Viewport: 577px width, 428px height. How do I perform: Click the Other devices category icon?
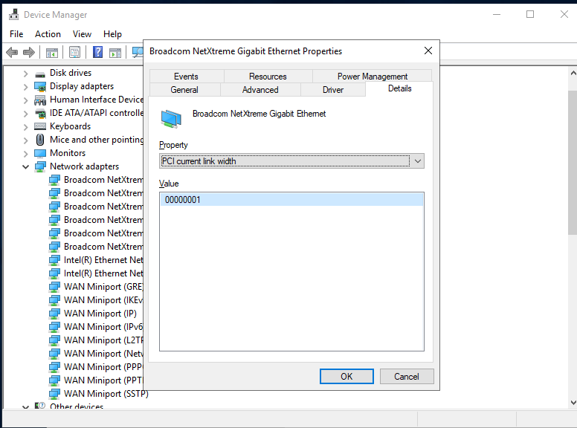pos(40,406)
